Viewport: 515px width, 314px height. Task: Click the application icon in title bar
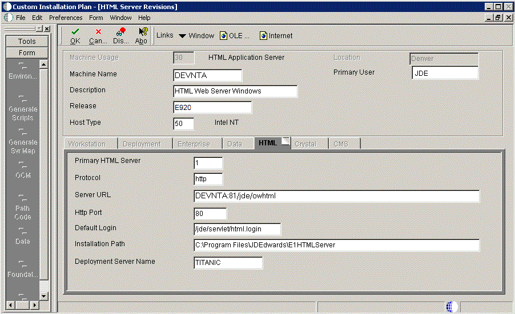tap(7, 7)
